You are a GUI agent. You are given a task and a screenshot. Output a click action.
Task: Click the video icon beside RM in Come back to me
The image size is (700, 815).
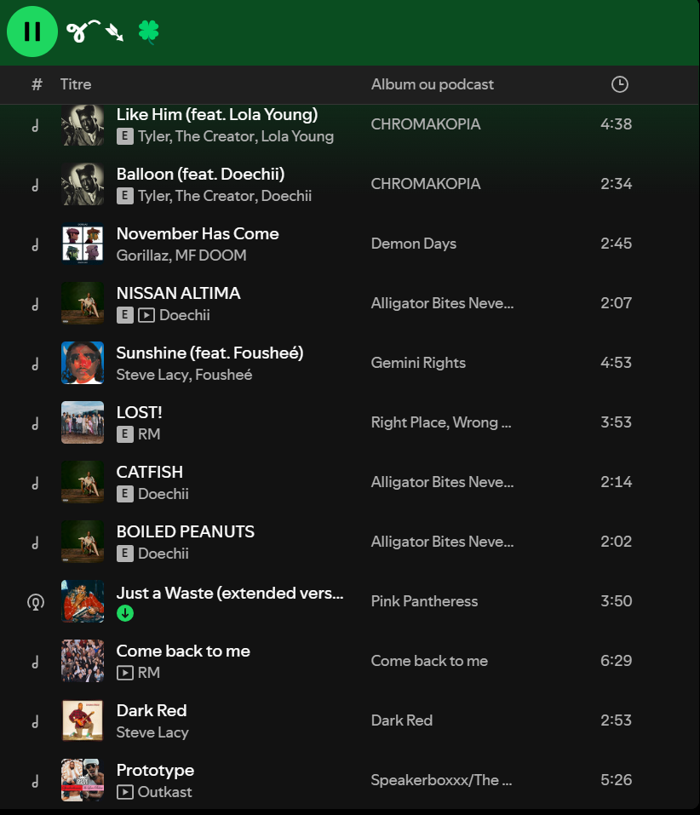pos(124,673)
